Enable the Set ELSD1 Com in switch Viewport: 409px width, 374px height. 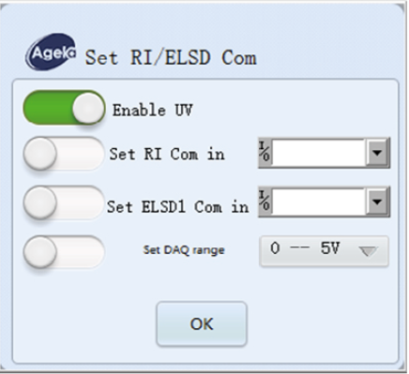(x=64, y=202)
